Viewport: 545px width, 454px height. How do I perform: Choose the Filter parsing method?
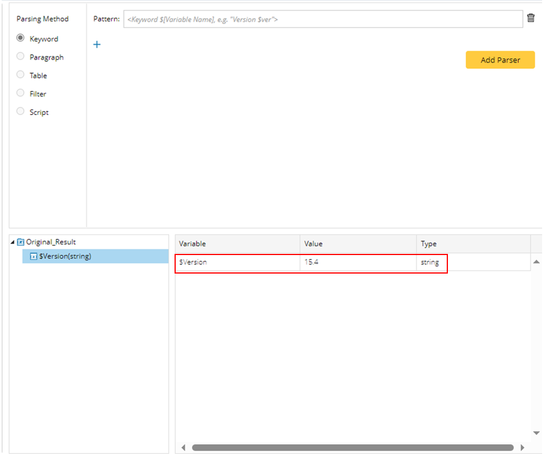21,93
